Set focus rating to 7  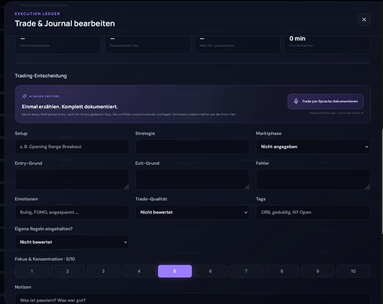246,271
